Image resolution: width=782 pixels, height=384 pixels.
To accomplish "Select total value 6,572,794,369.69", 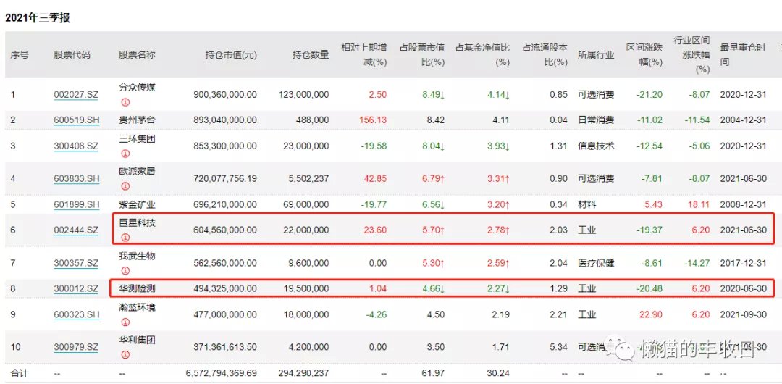I will (x=221, y=373).
